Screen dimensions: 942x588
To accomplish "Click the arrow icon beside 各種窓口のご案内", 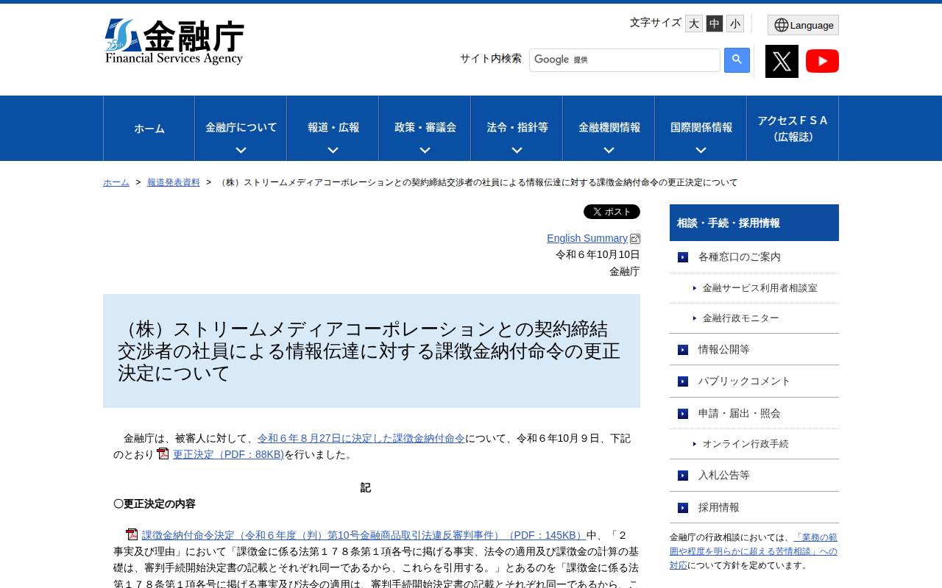I will (683, 257).
